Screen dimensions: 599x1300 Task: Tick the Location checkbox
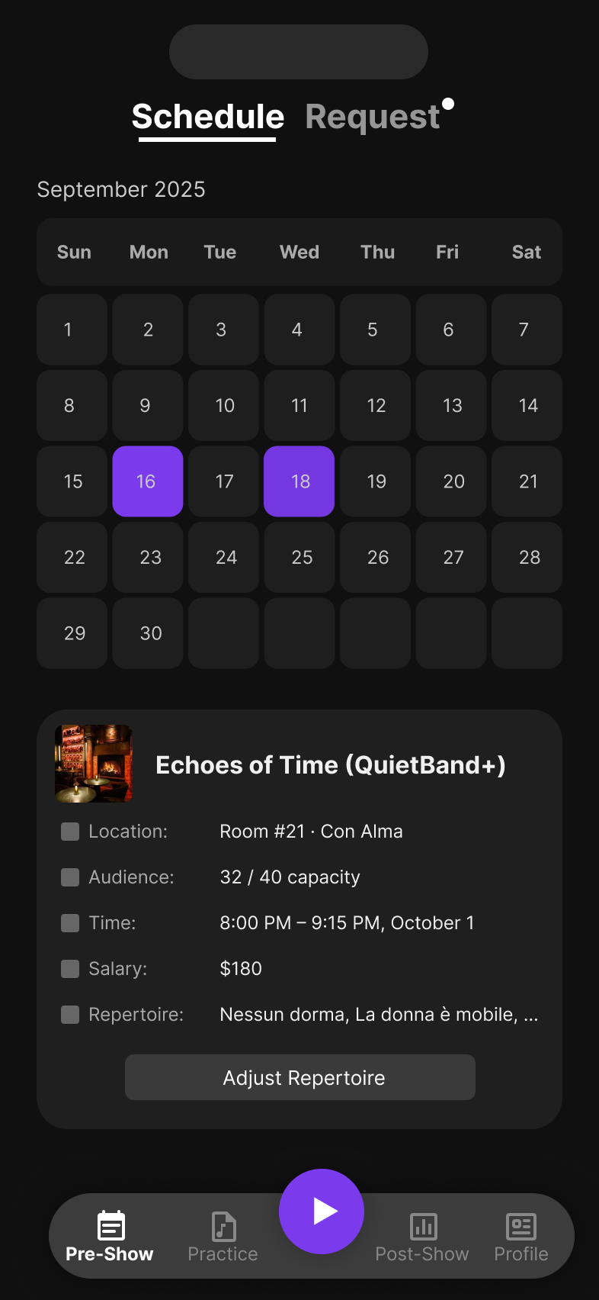[x=70, y=832]
